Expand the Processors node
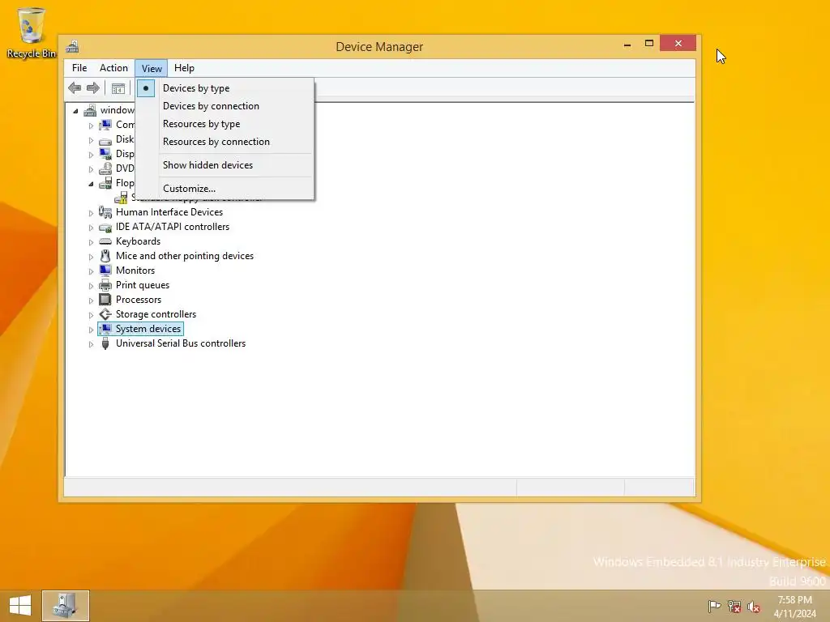The width and height of the screenshot is (830, 622). (x=91, y=300)
